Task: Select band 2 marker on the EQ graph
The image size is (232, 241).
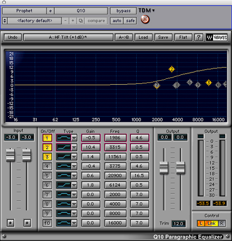Action: pos(172,69)
